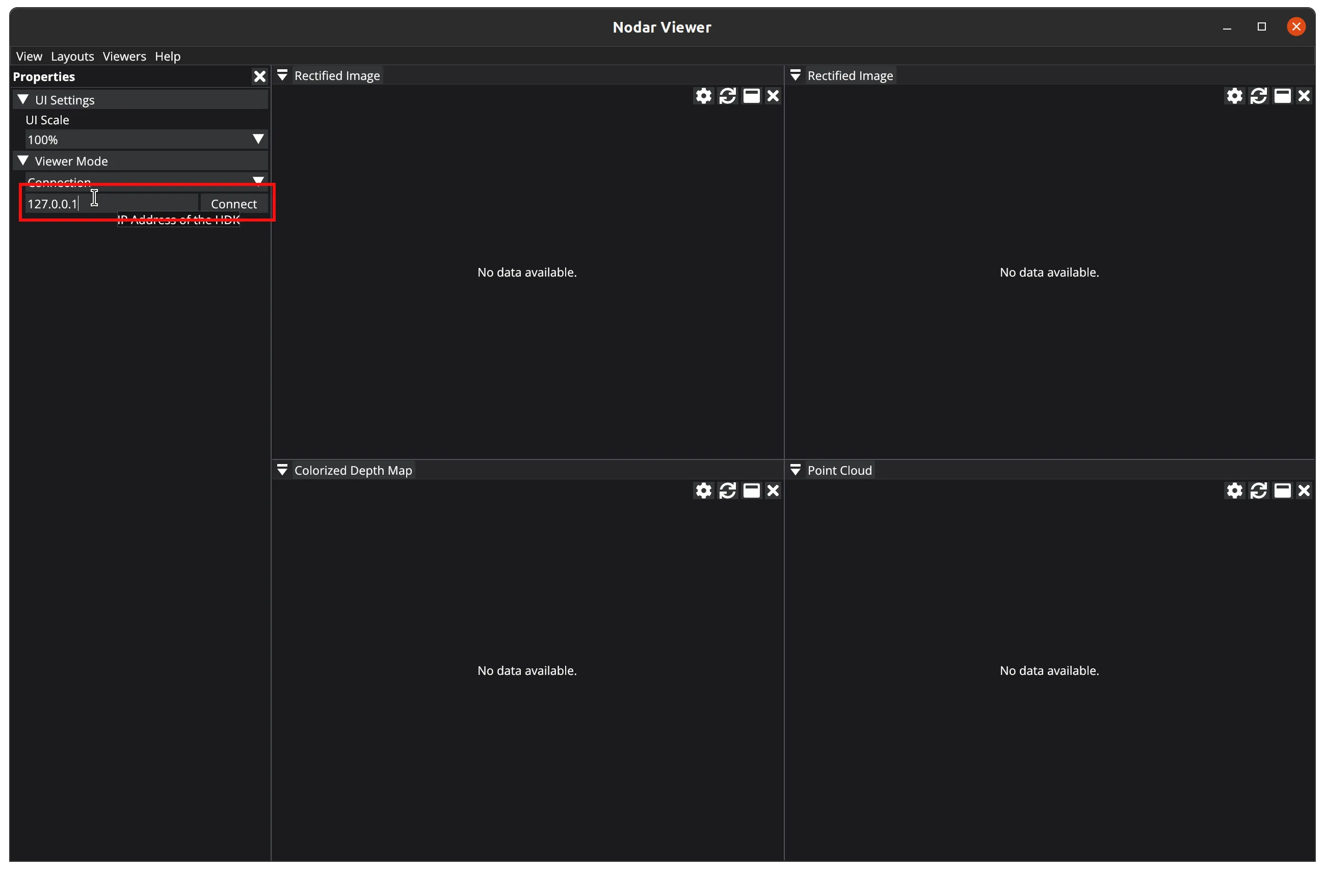Open the Help menu
This screenshot has height=871, width=1325.
tap(168, 56)
